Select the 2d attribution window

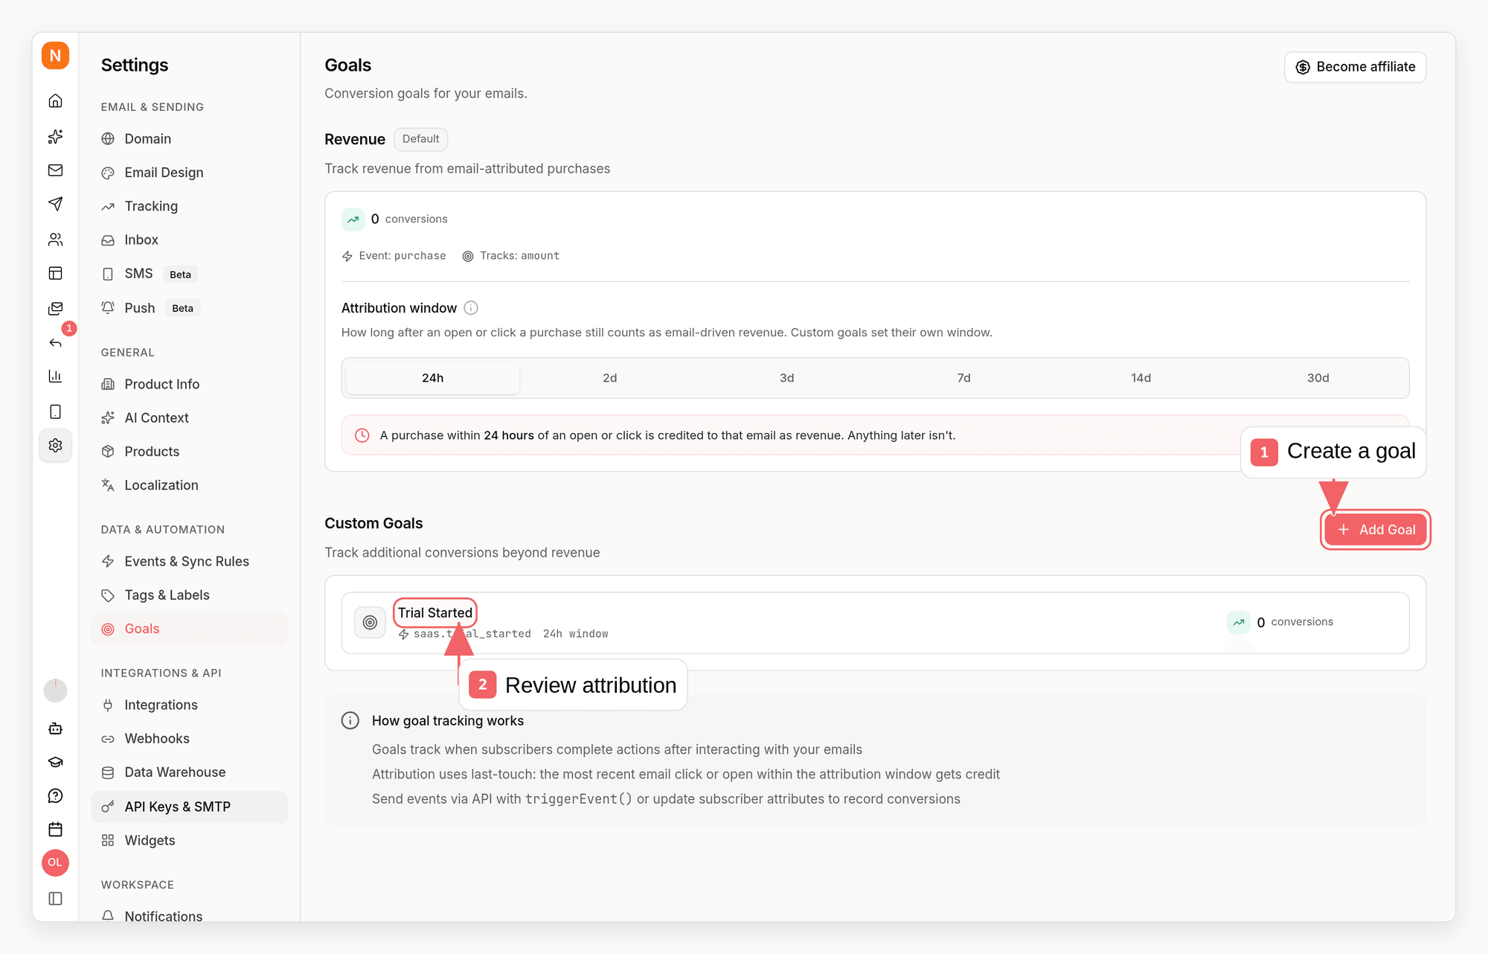click(609, 378)
